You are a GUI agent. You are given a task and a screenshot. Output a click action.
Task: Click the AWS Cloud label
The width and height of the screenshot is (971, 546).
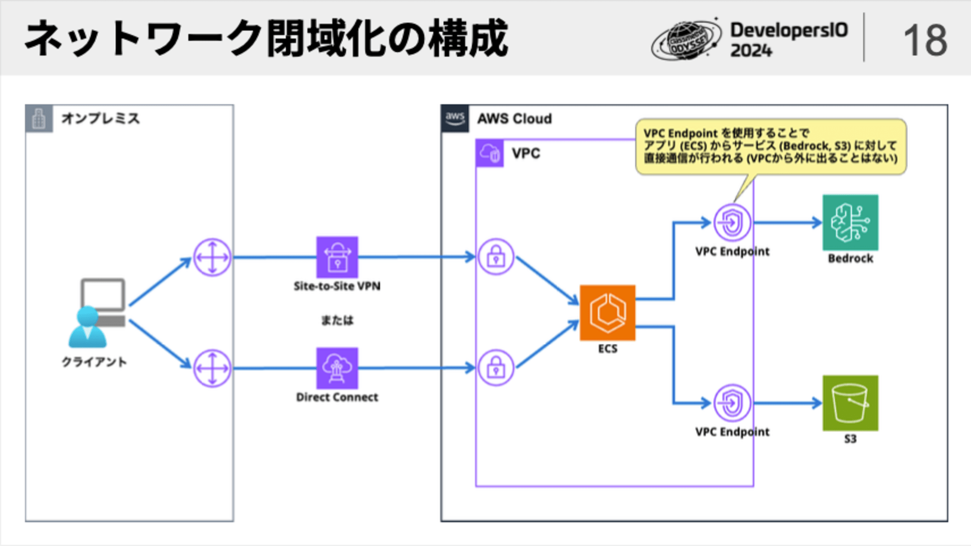click(x=515, y=118)
